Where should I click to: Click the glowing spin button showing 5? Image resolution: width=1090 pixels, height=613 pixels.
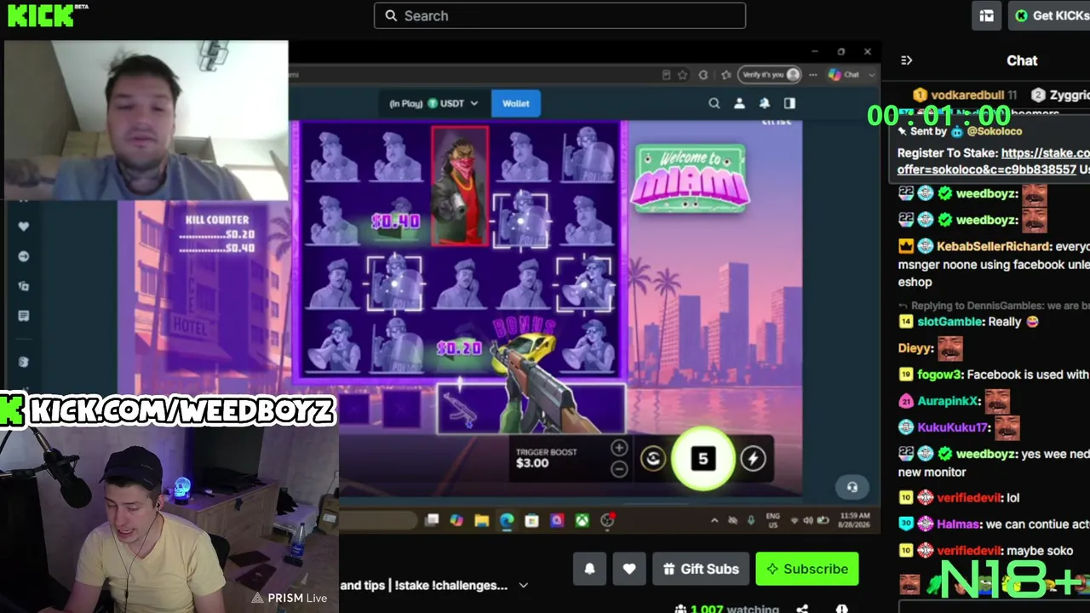[x=703, y=459]
